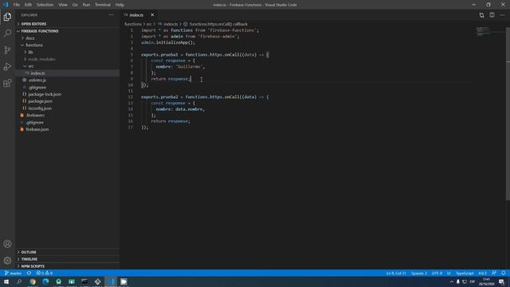The height and width of the screenshot is (287, 510).
Task: Open the Selection menu
Action: pyautogui.click(x=45, y=5)
